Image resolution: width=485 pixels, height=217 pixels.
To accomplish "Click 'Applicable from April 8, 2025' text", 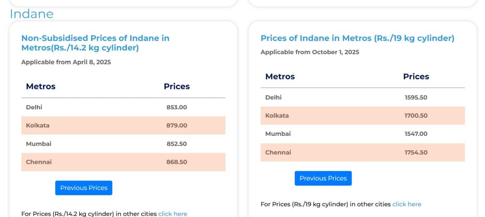I will point(66,62).
